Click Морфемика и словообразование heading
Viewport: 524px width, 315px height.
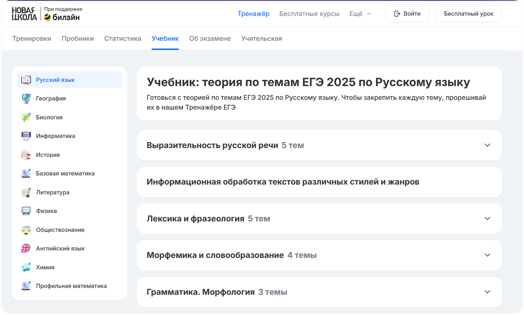pyautogui.click(x=215, y=255)
